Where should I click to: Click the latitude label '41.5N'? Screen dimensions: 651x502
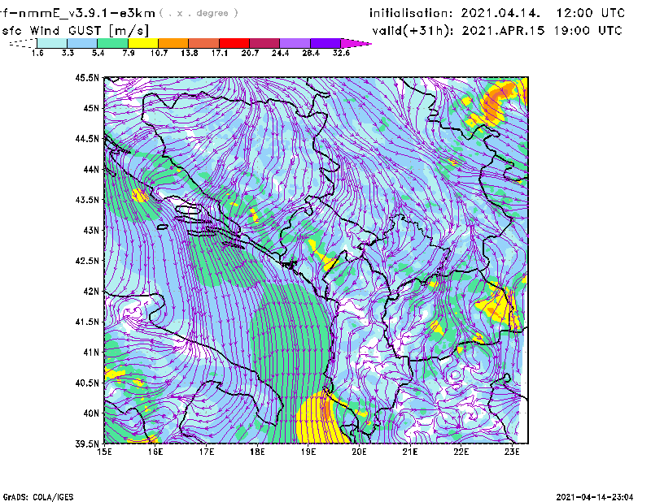[x=87, y=322]
